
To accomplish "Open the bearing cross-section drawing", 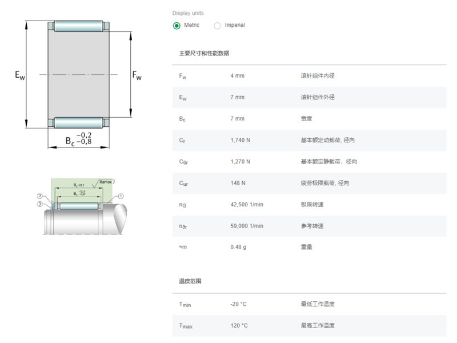I will tap(79, 84).
